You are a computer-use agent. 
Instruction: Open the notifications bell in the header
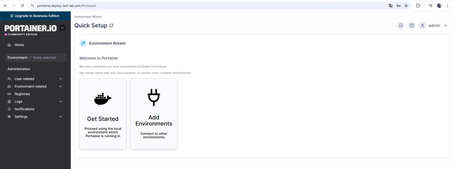click(x=401, y=25)
